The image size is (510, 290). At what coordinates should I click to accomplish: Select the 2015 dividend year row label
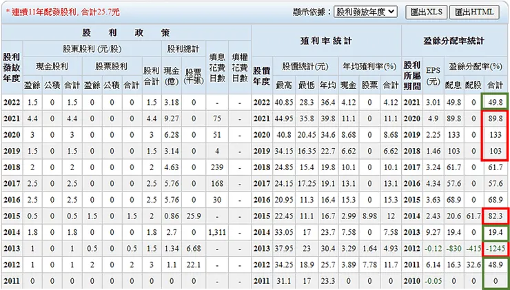12,216
